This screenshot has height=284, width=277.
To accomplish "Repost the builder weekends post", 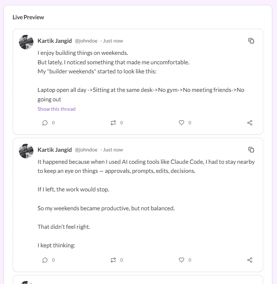I will point(113,123).
